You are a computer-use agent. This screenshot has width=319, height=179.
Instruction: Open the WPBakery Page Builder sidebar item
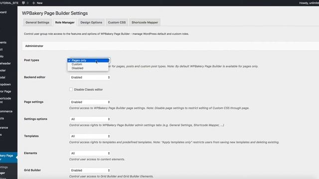click(x=8, y=157)
